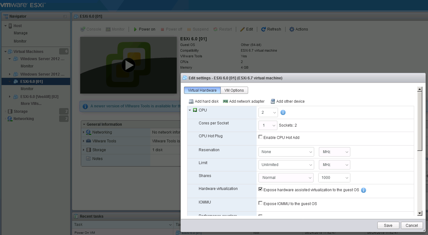The width and height of the screenshot is (428, 235).
Task: Click the Edit settings dialog title icon
Action: [185, 78]
